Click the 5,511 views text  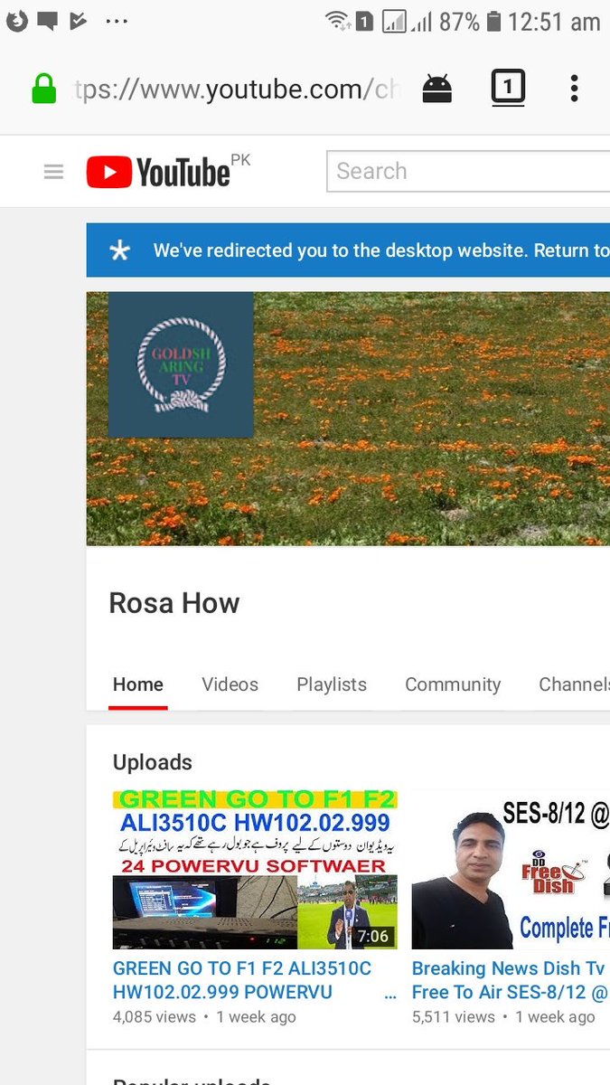(454, 1016)
